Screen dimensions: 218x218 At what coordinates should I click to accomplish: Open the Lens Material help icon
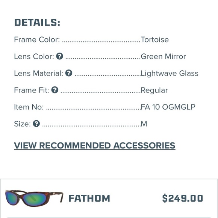click(x=69, y=73)
